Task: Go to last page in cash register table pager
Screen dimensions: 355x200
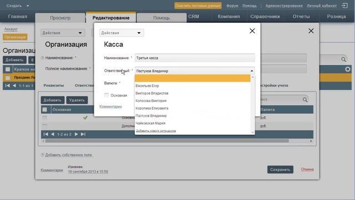Action: [83, 134]
